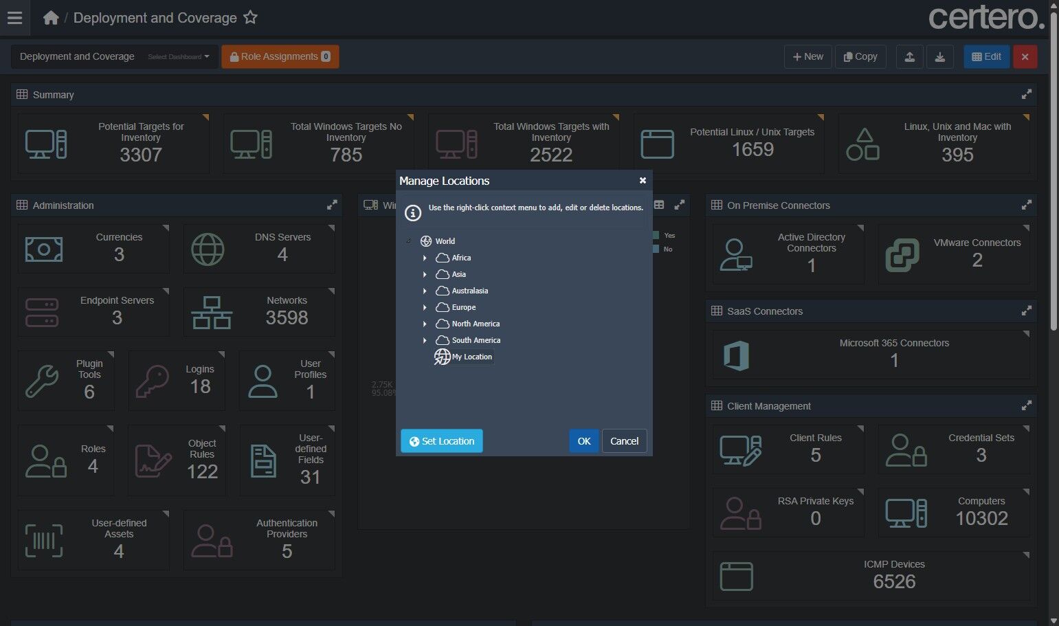
Task: Click the download dashboard icon button
Action: coord(939,56)
